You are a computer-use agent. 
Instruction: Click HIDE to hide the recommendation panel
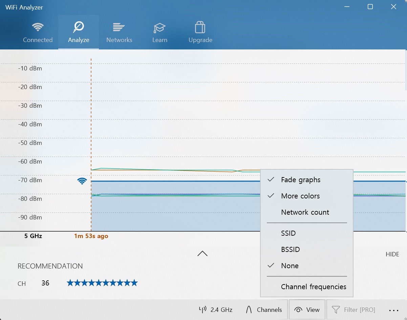coord(392,254)
